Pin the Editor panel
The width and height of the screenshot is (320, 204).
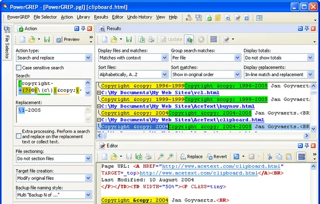(x=307, y=145)
